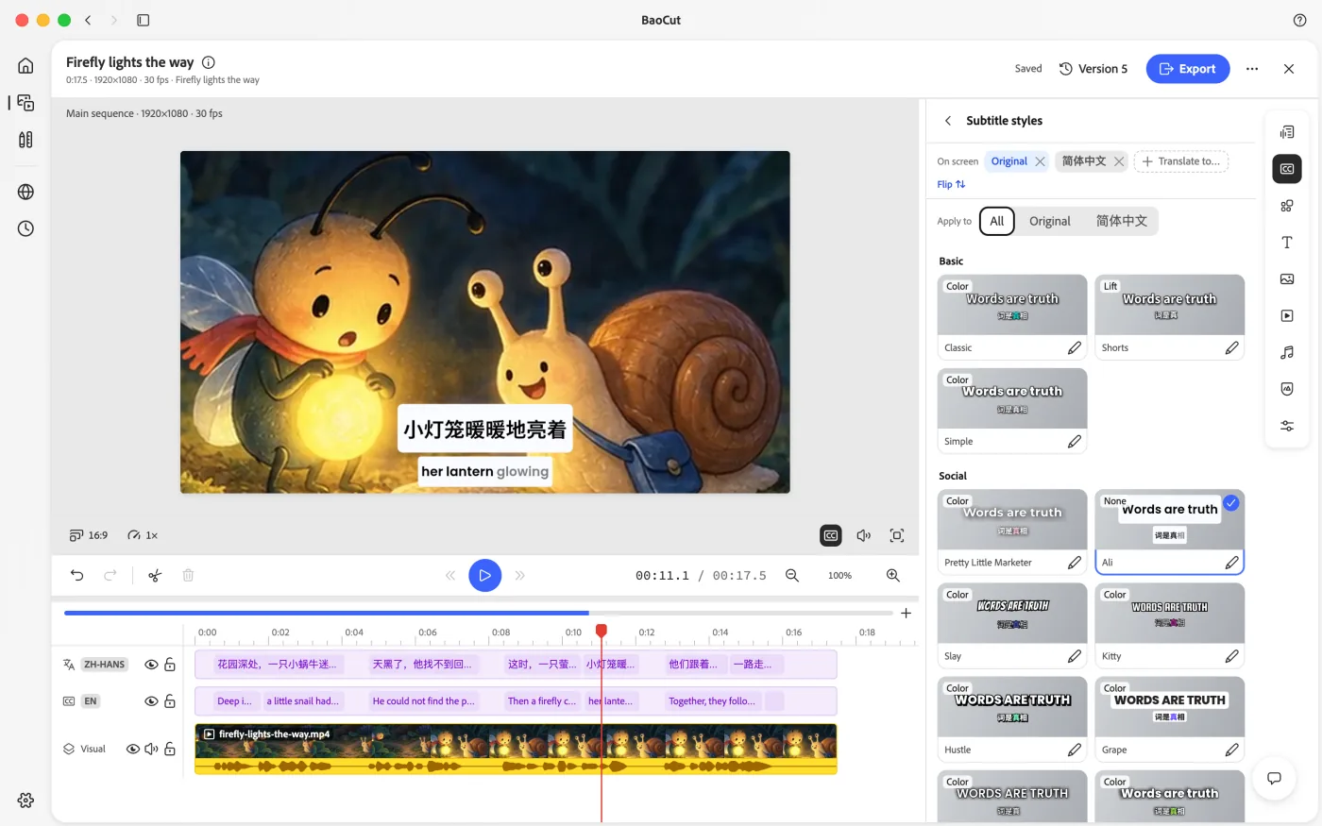Open chat feedback bubble button

[1274, 778]
